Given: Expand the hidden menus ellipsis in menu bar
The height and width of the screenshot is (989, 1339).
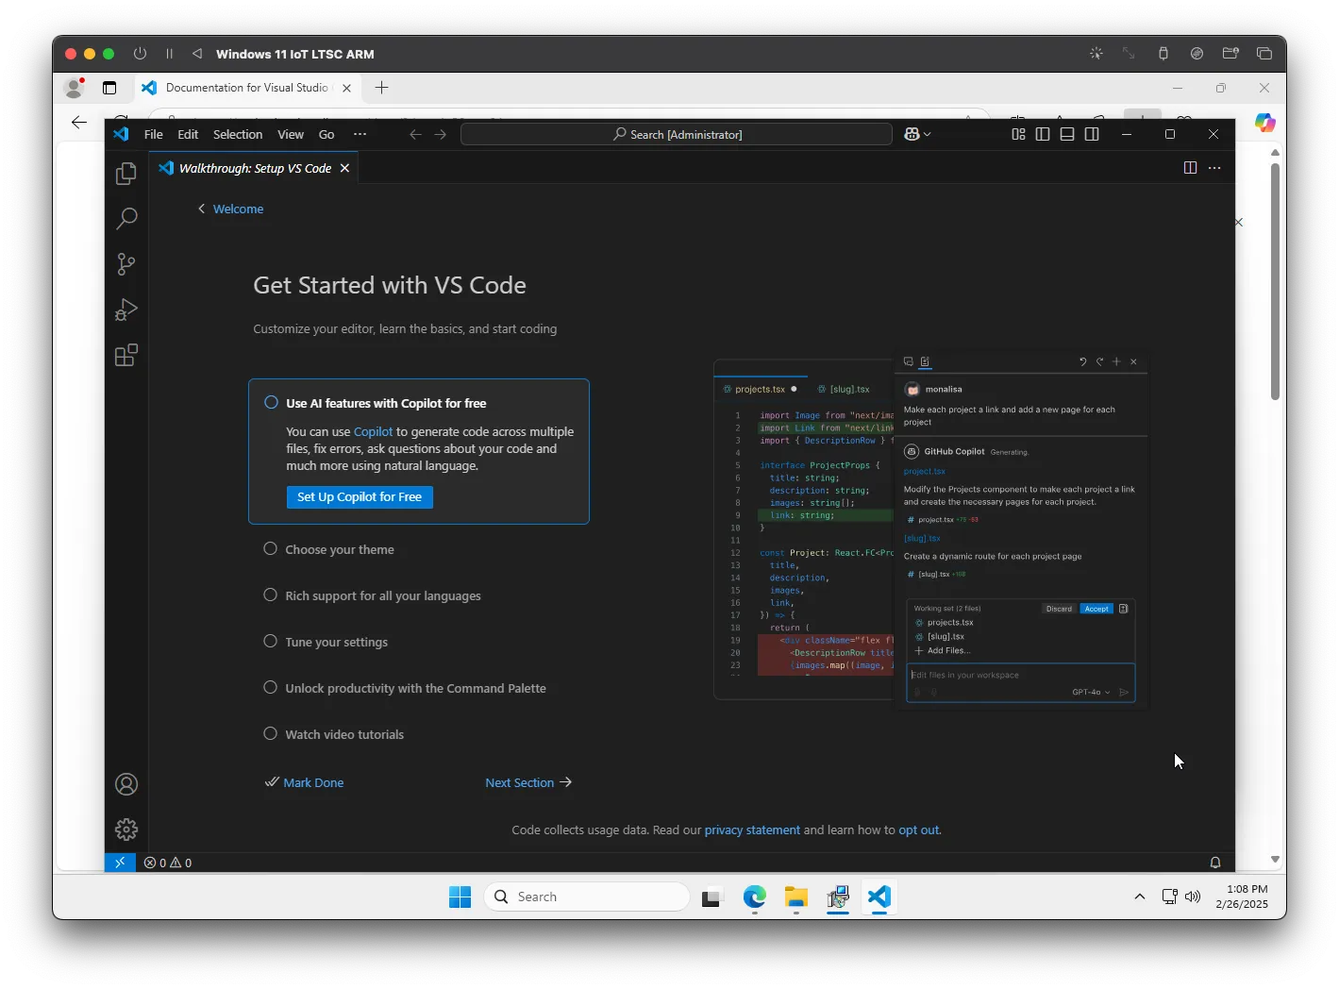Looking at the screenshot, I should [360, 134].
